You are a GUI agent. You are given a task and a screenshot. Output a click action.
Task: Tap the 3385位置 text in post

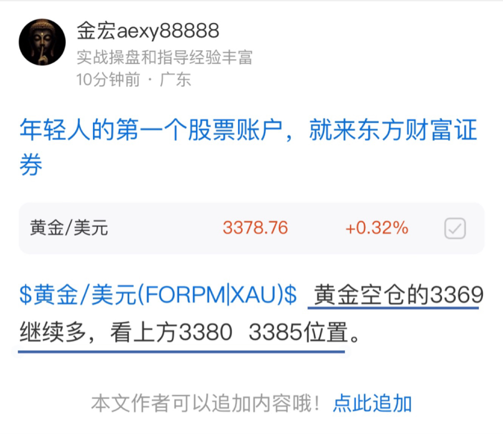point(298,332)
